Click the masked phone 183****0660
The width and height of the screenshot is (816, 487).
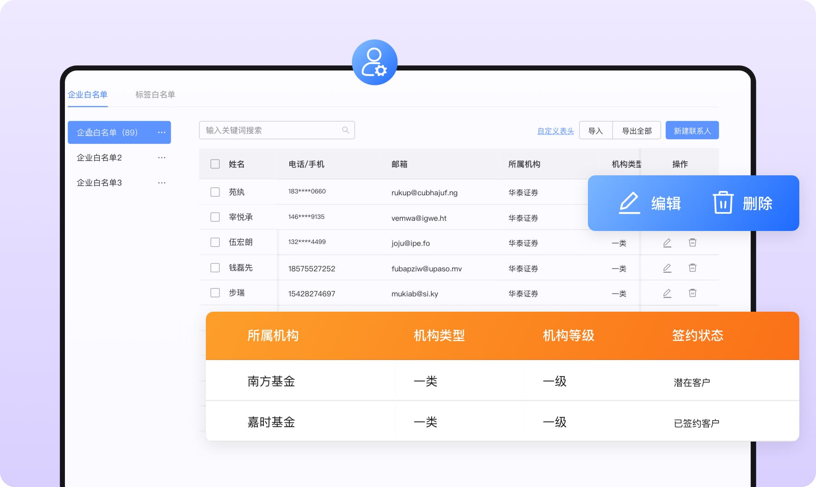pos(307,191)
